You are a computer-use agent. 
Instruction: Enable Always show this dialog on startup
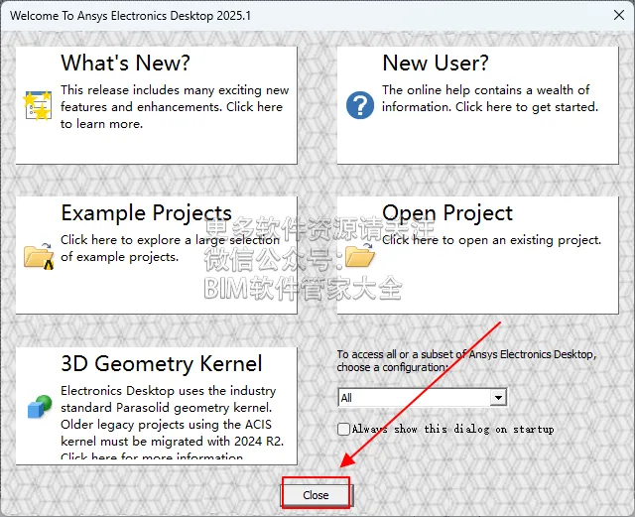[x=344, y=429]
